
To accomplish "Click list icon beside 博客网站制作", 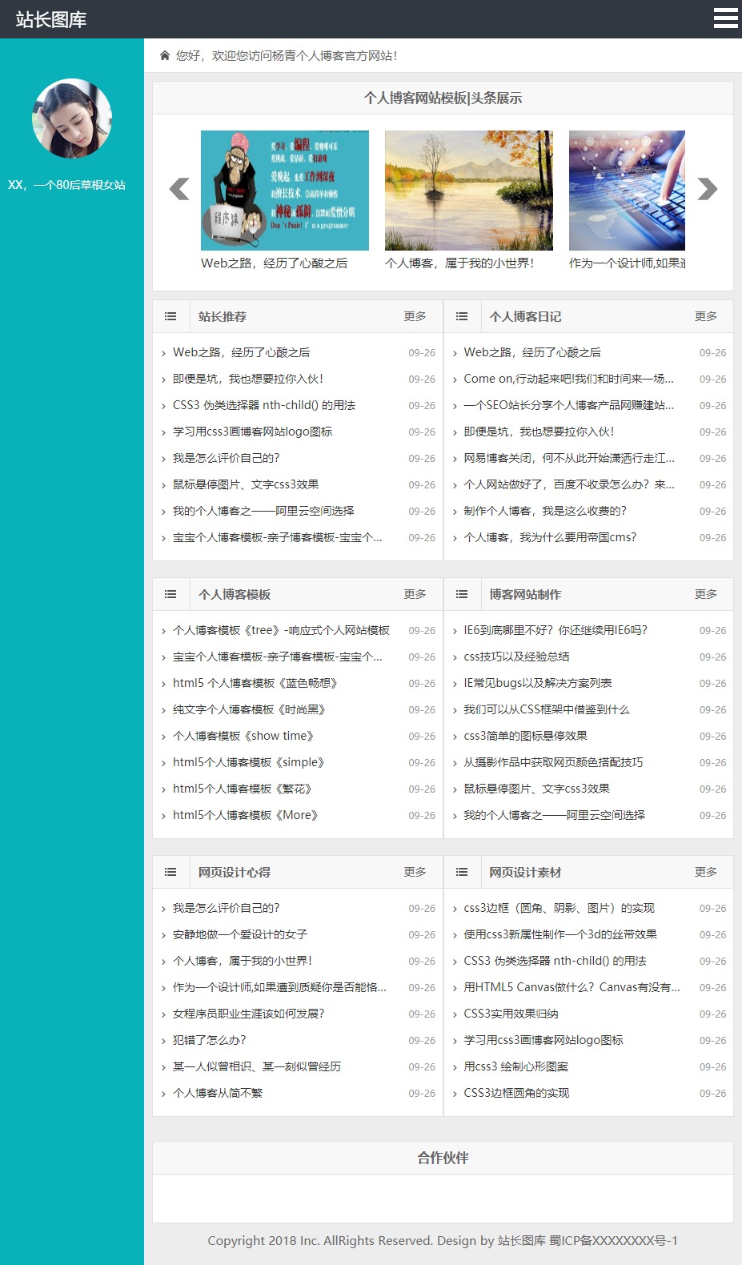I will click(x=462, y=594).
